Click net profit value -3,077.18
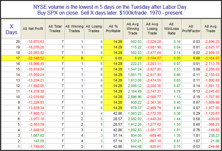The width and height of the screenshot is (222, 151). [x=37, y=119]
